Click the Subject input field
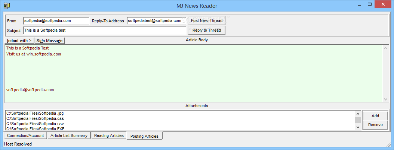 [105, 30]
